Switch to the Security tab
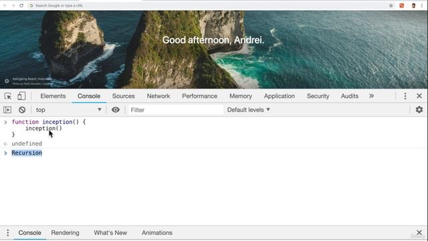Screen dimensions: 428x241 [x=318, y=96]
